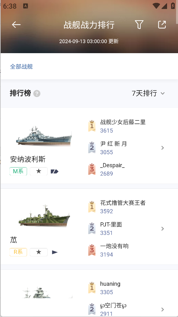Image resolution: width=178 pixels, height=317 pixels.
Task: Tap the bronze rank 3 badge for _Despair_
Action: tap(92, 169)
